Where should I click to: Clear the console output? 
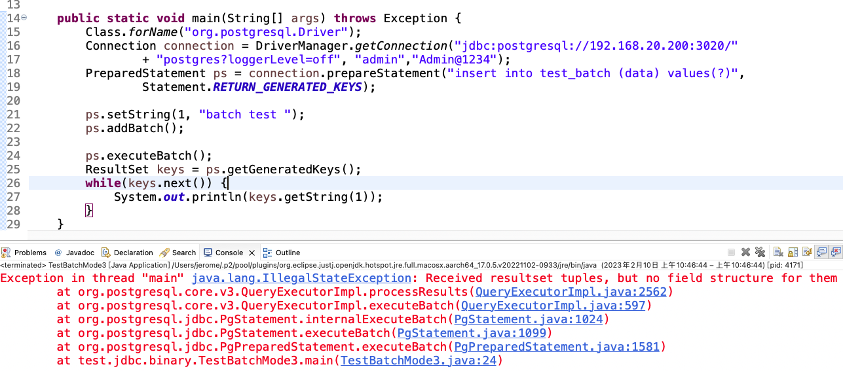pos(778,253)
